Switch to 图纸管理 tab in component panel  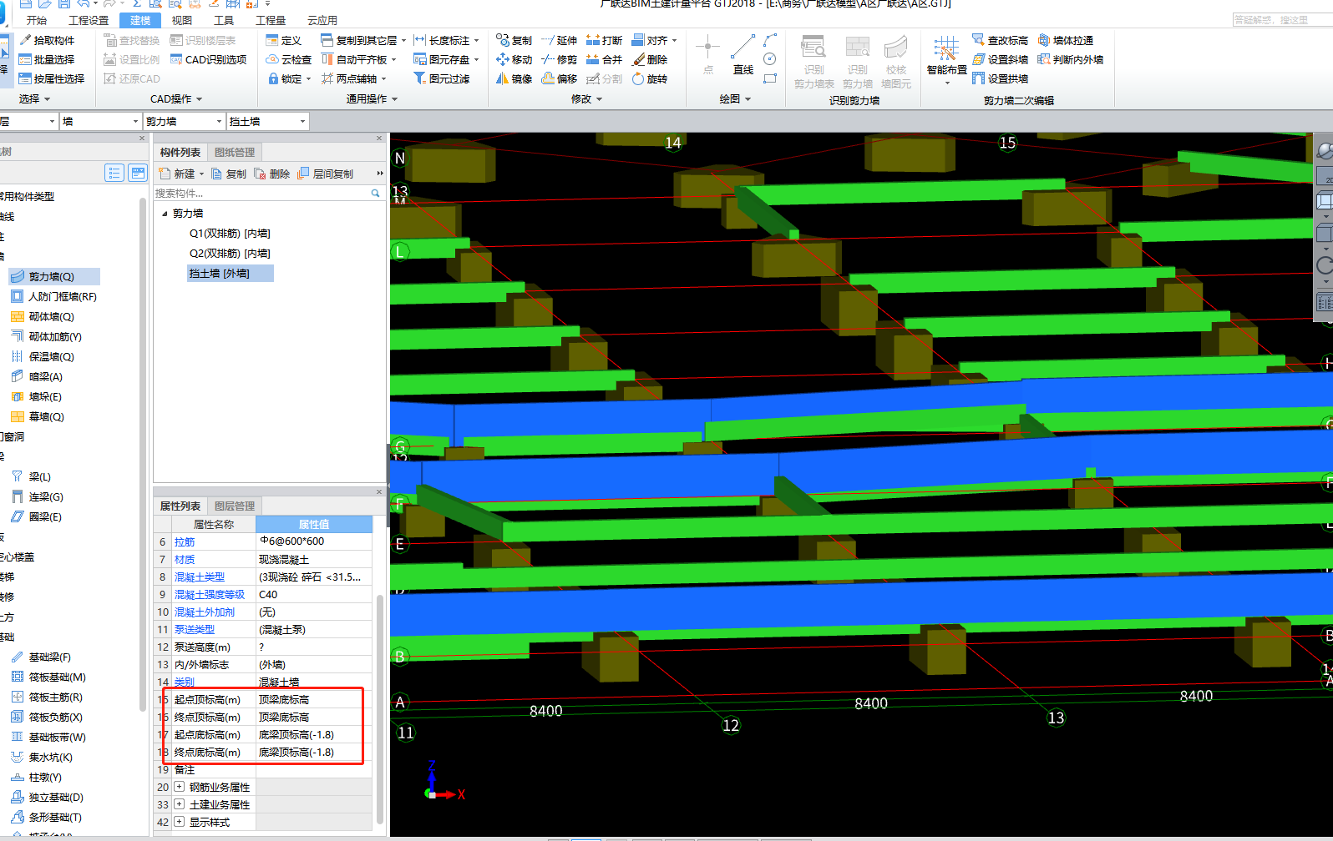(235, 152)
